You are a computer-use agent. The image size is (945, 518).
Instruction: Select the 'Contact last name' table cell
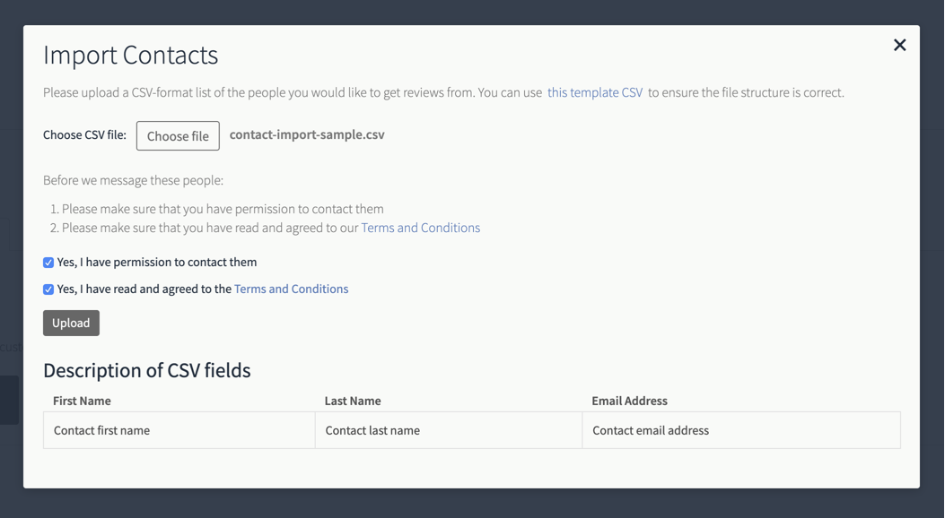(449, 430)
